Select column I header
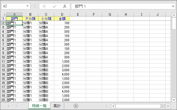 click(142, 15)
